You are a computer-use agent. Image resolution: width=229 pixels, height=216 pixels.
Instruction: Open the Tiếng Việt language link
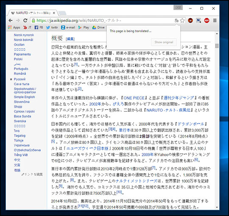(21, 155)
